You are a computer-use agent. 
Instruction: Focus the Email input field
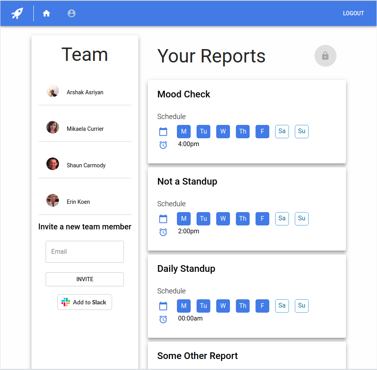pyautogui.click(x=85, y=252)
